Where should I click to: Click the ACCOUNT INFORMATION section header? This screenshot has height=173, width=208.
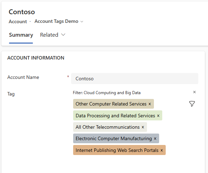click(x=36, y=58)
